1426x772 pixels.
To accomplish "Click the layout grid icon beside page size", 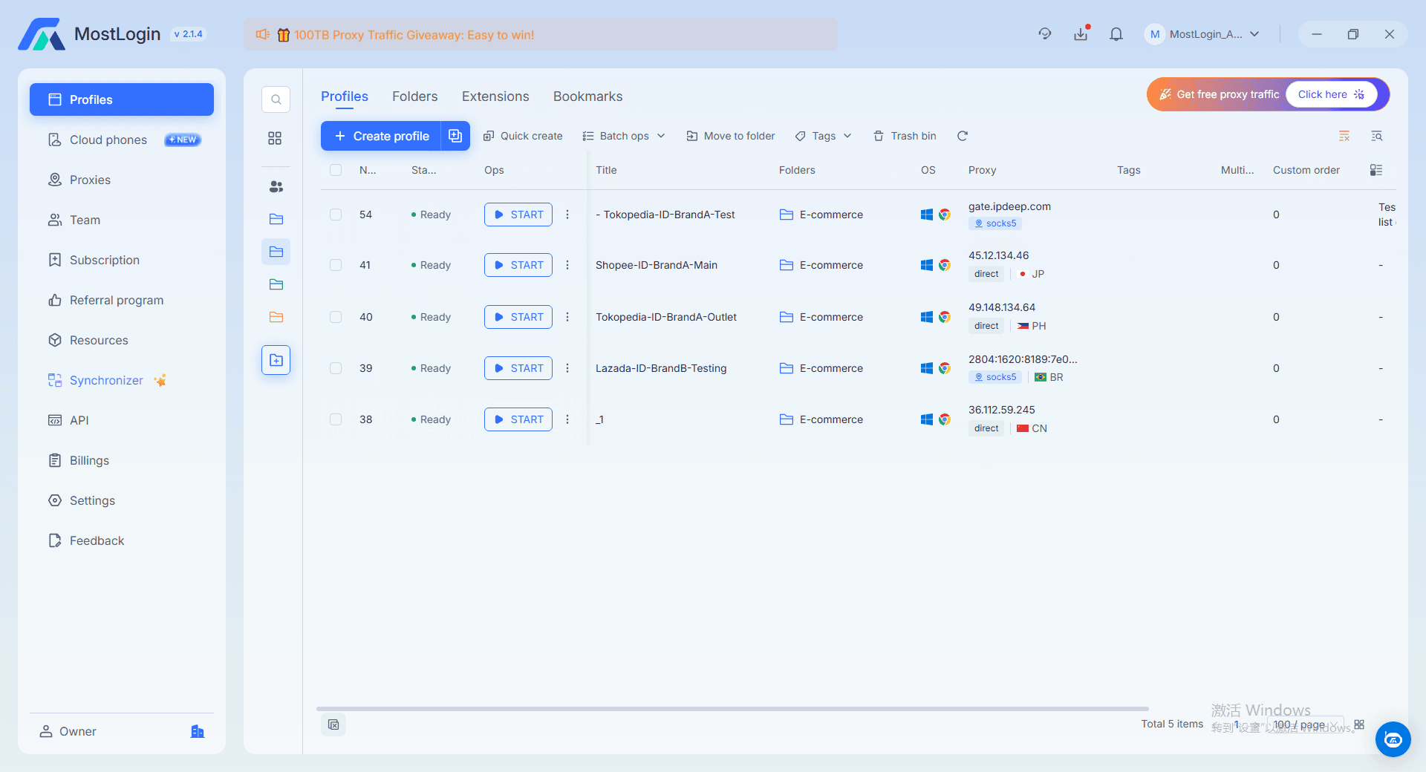I will coord(1359,724).
